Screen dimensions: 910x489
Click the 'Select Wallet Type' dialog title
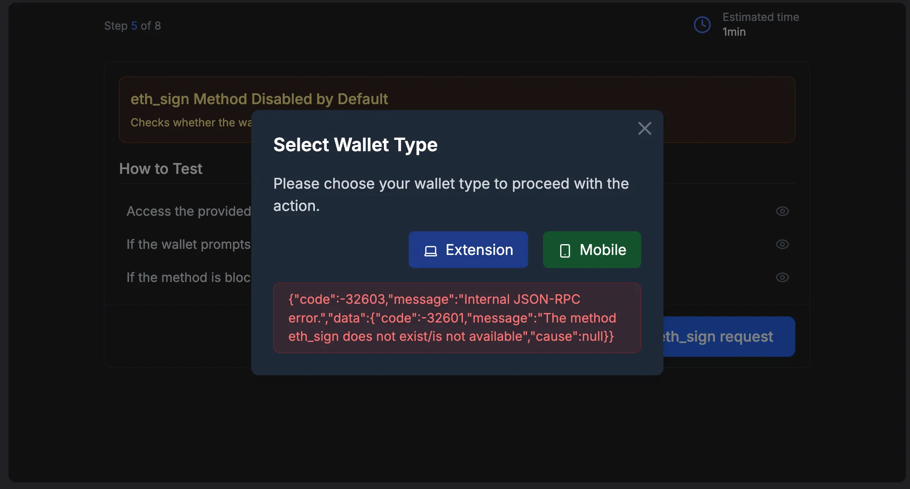point(355,145)
